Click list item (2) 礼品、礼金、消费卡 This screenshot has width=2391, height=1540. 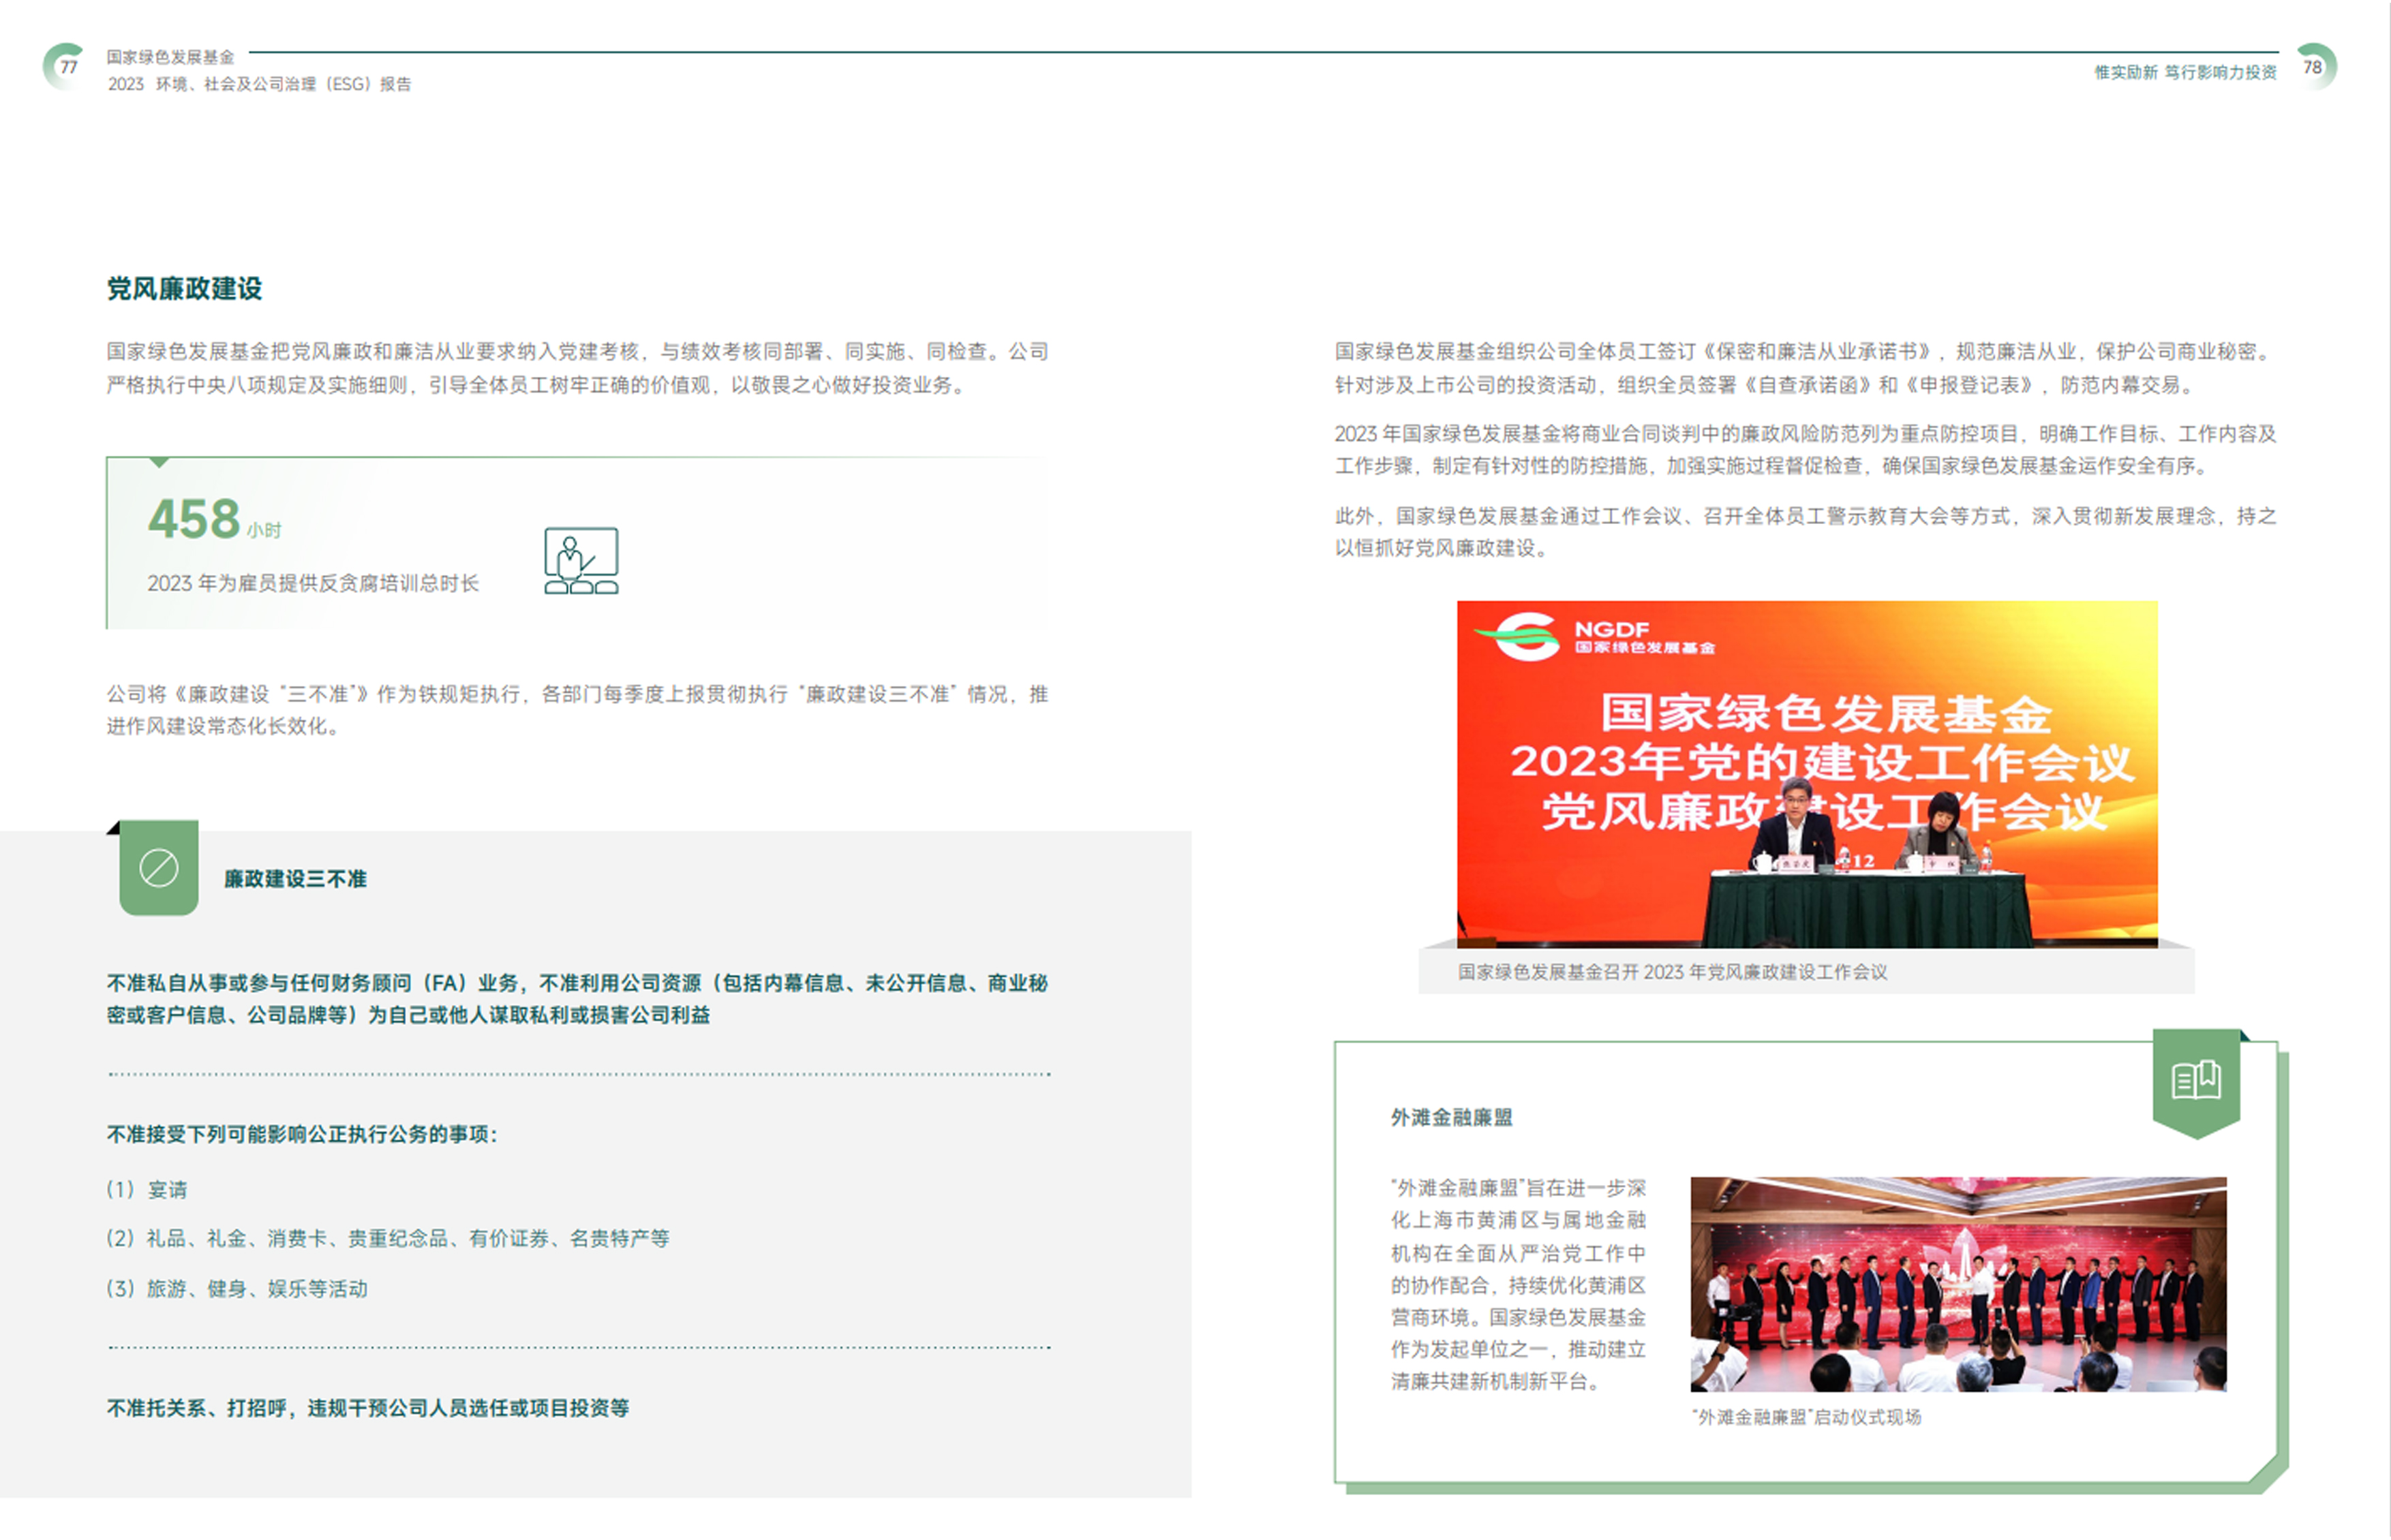[388, 1238]
